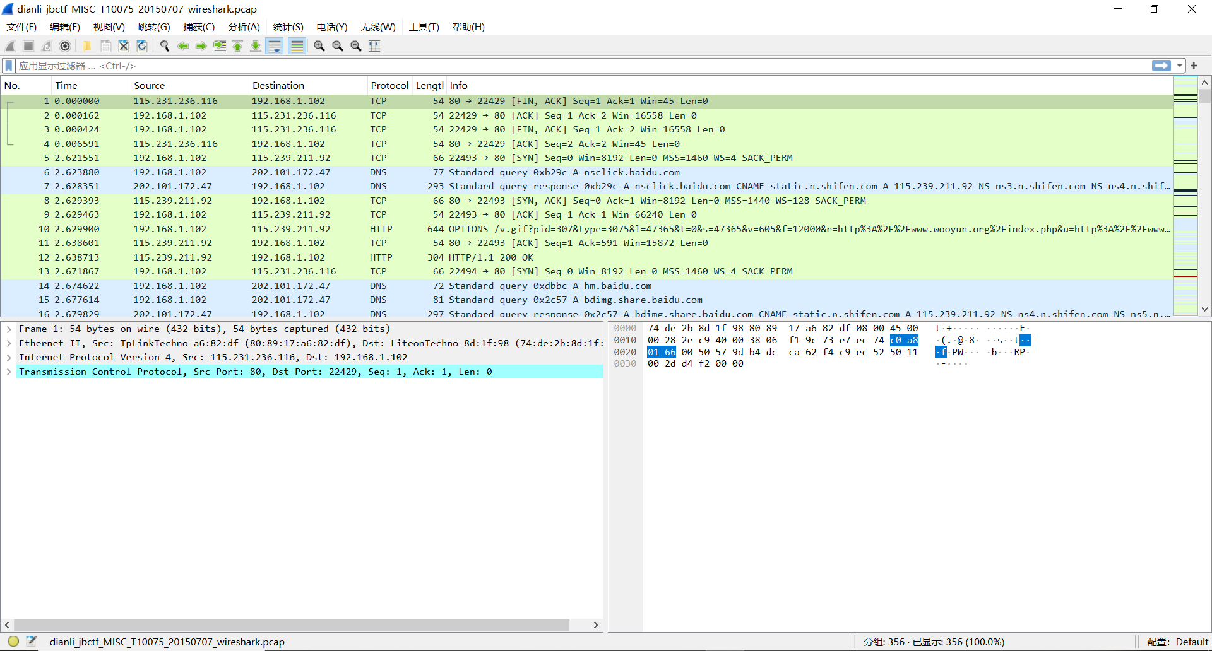Open capture options gear icon
The width and height of the screenshot is (1212, 651).
pos(65,46)
